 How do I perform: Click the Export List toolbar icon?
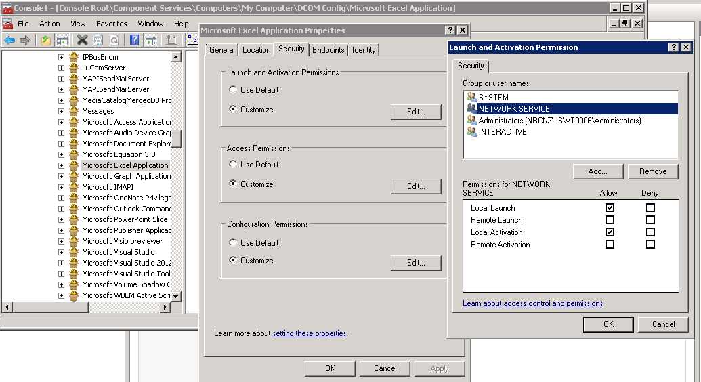[171, 40]
